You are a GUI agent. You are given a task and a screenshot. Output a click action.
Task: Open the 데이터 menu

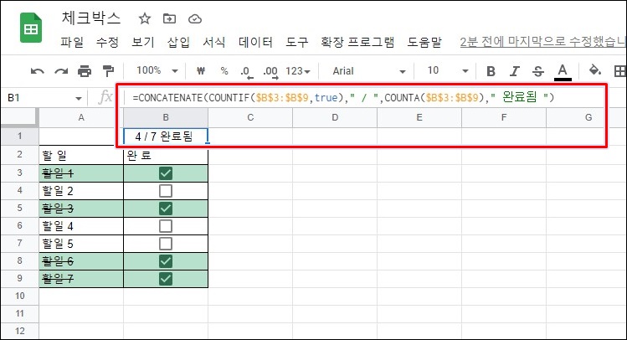pyautogui.click(x=255, y=42)
